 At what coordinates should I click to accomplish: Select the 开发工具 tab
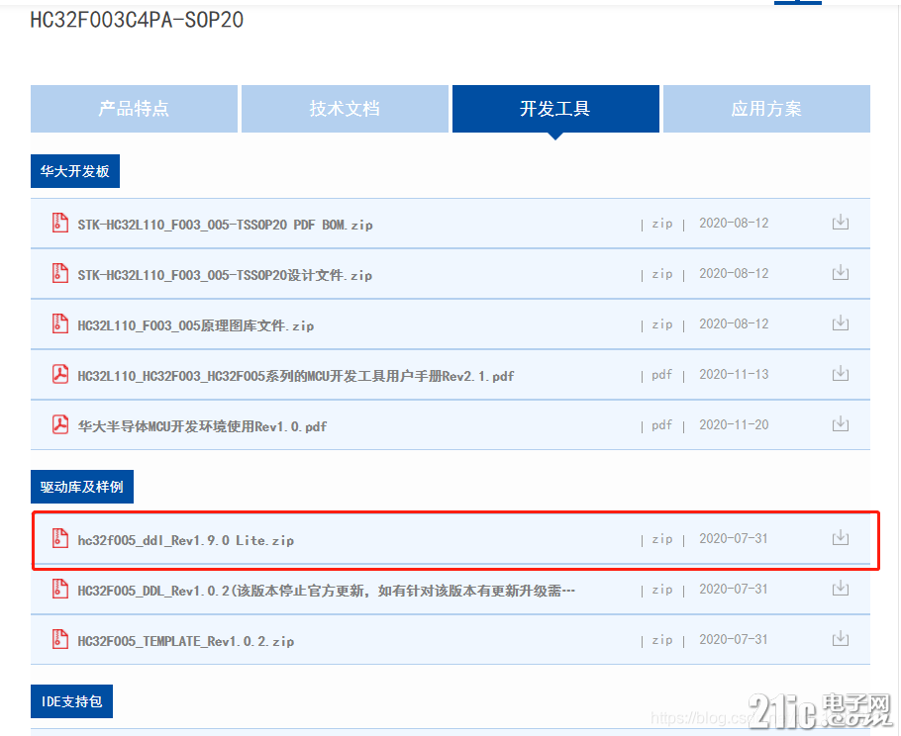(555, 109)
